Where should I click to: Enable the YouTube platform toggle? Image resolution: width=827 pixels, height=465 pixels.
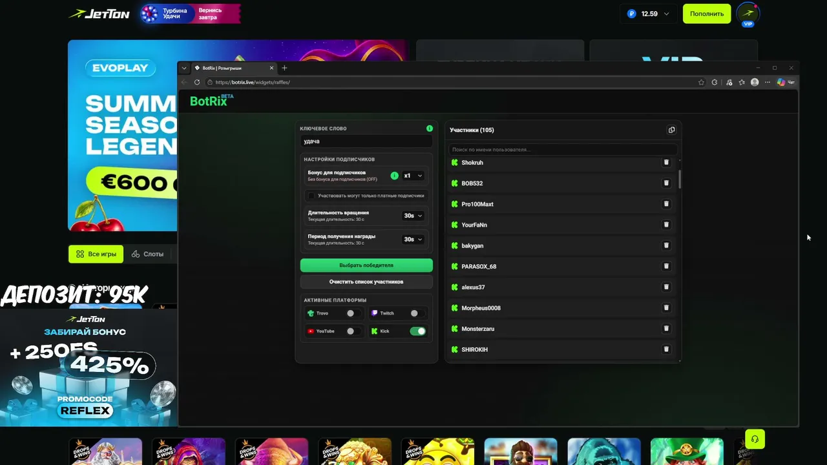click(353, 331)
